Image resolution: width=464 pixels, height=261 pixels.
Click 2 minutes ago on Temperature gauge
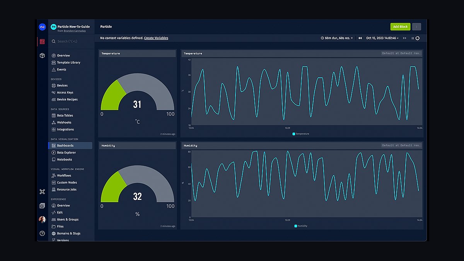168,134
